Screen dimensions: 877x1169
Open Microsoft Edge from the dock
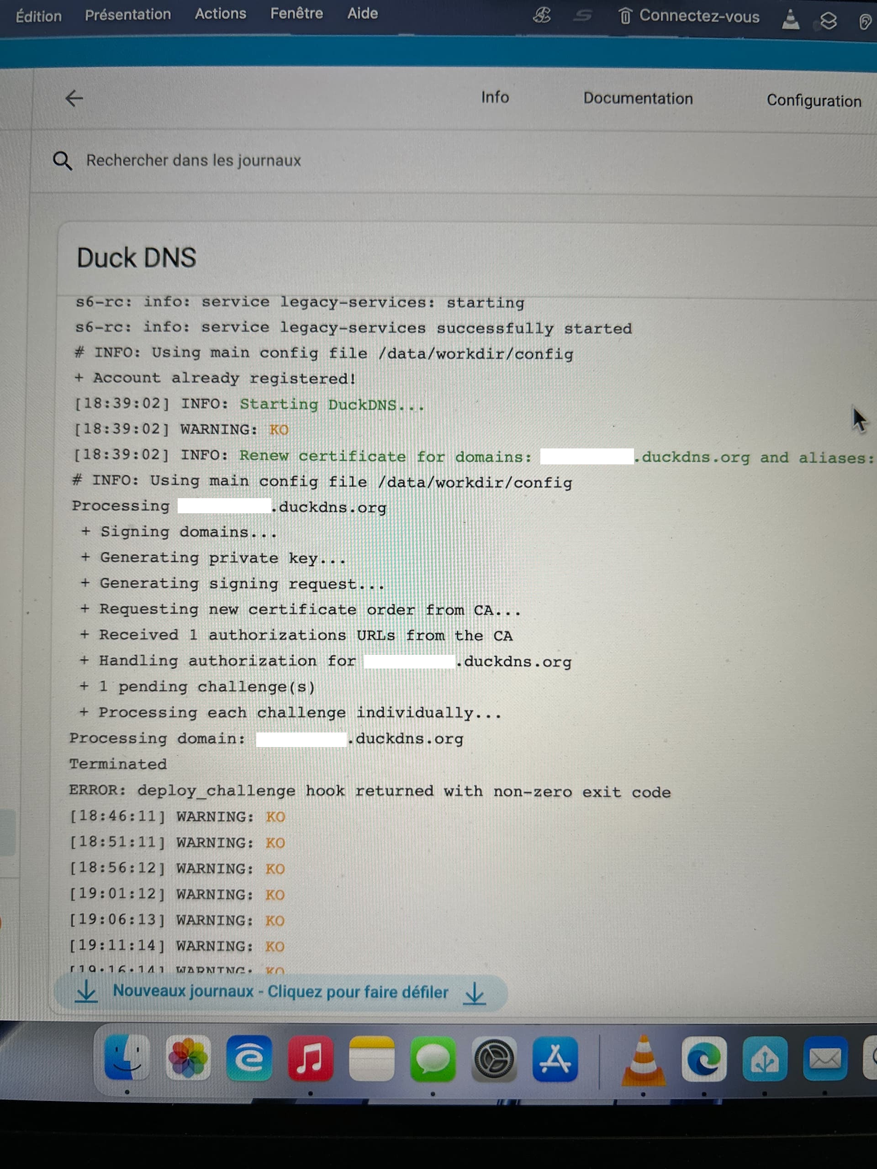(x=703, y=1059)
